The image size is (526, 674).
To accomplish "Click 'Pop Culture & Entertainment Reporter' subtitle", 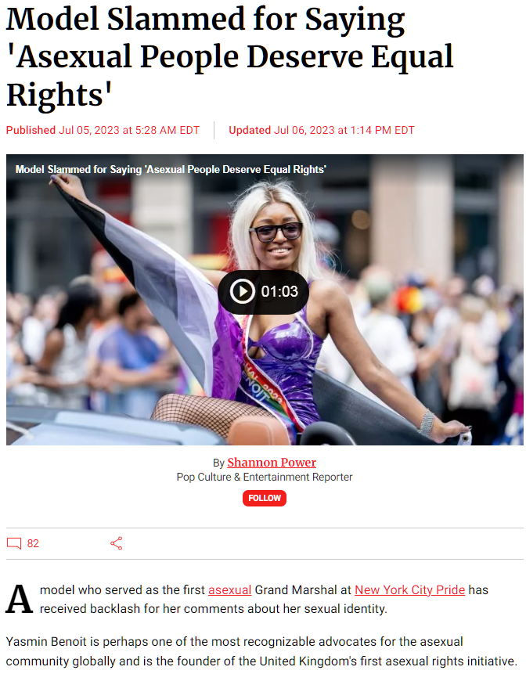I will click(265, 478).
